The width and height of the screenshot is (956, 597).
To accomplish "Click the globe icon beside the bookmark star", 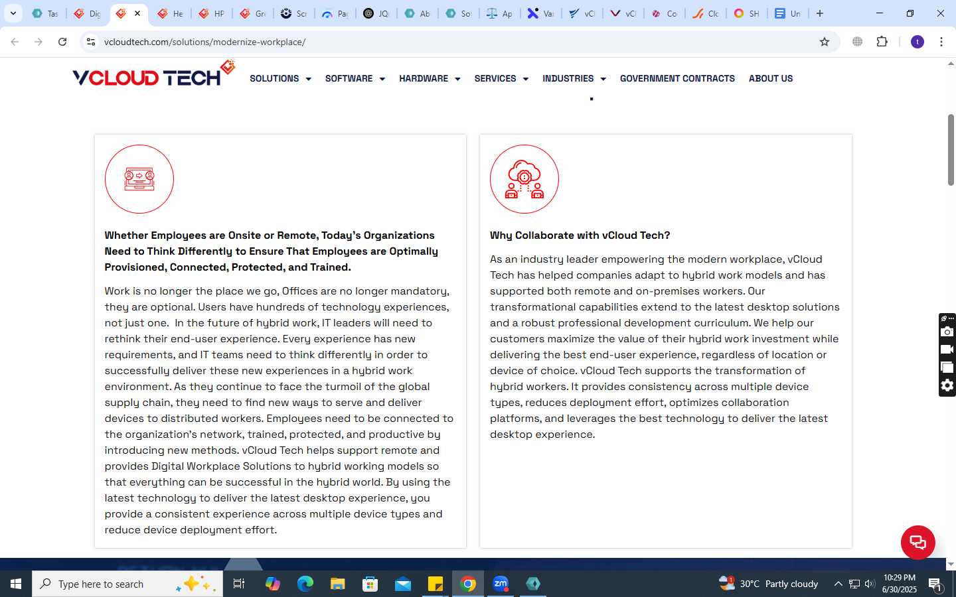I will [858, 42].
